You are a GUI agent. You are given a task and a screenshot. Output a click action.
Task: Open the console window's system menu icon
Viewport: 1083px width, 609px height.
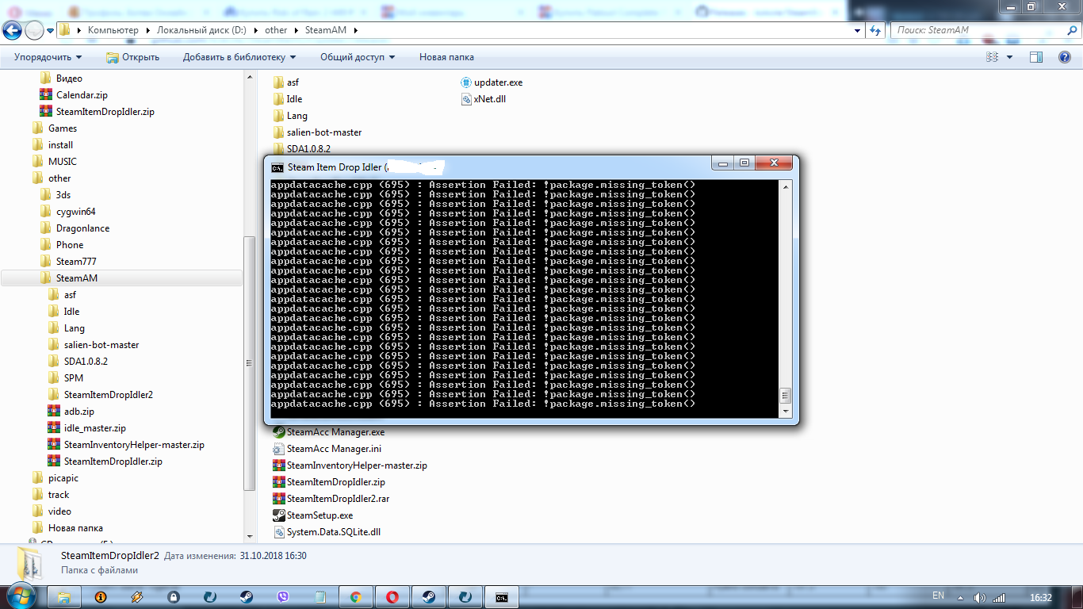(x=277, y=167)
